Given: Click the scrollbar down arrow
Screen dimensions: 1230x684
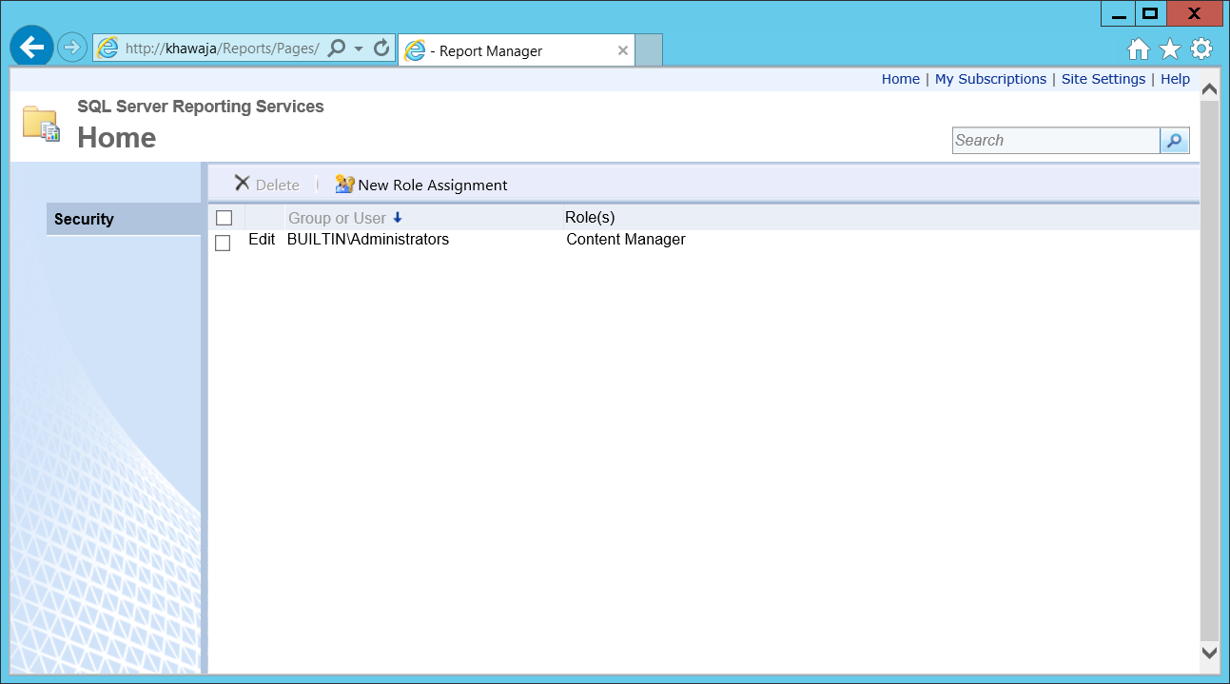Looking at the screenshot, I should pyautogui.click(x=1210, y=653).
